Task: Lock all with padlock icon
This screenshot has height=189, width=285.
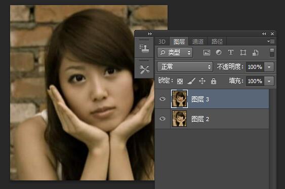Action: pyautogui.click(x=214, y=81)
